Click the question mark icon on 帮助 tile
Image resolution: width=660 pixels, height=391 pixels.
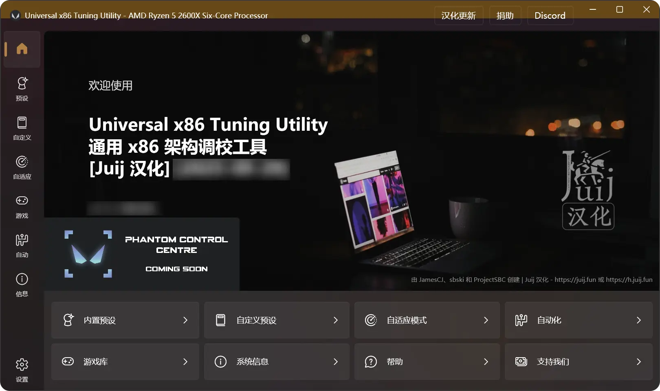[371, 362]
